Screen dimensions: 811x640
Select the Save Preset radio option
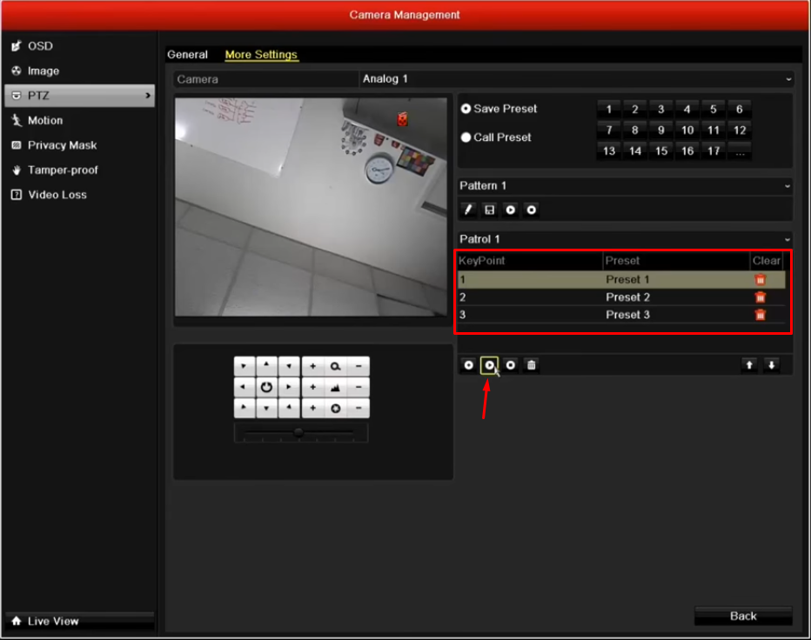coord(466,109)
